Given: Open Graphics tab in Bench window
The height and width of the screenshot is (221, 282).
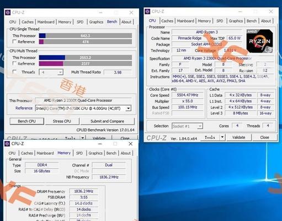Looking at the screenshot, I should (96, 22).
